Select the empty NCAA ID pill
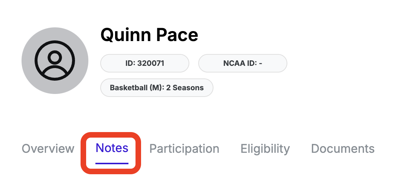This screenshot has height=182, width=395. 243,63
